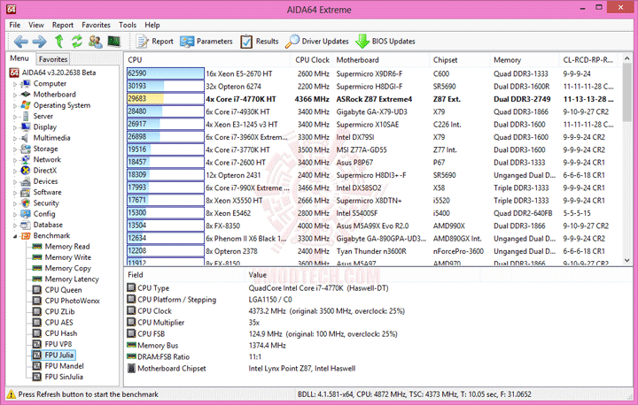Screen dimensions: 638x405
Task: Expand the Motherboard tree node
Action: pyautogui.click(x=15, y=95)
